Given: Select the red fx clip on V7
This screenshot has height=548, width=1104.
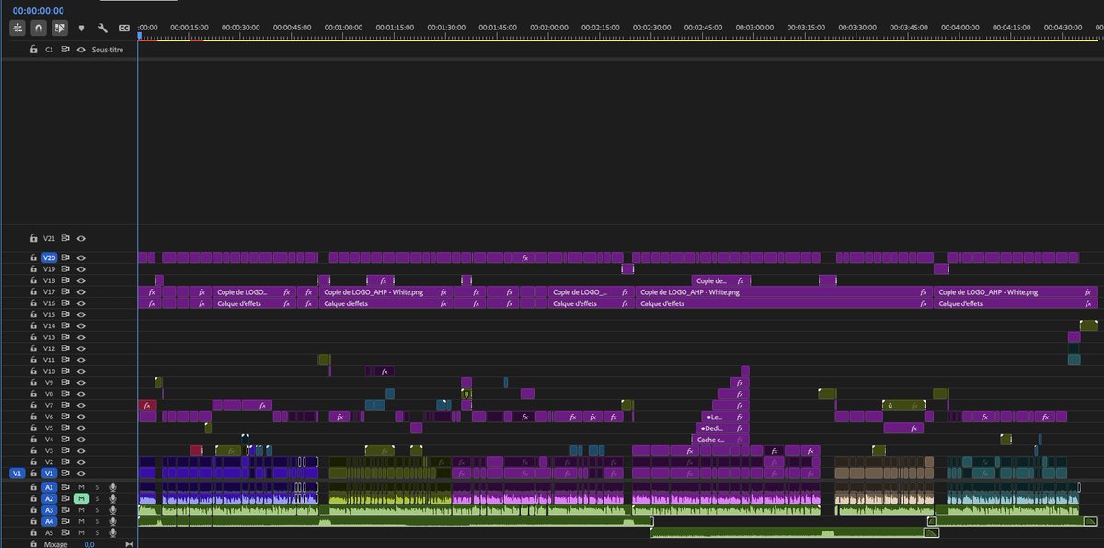Looking at the screenshot, I should tap(147, 405).
